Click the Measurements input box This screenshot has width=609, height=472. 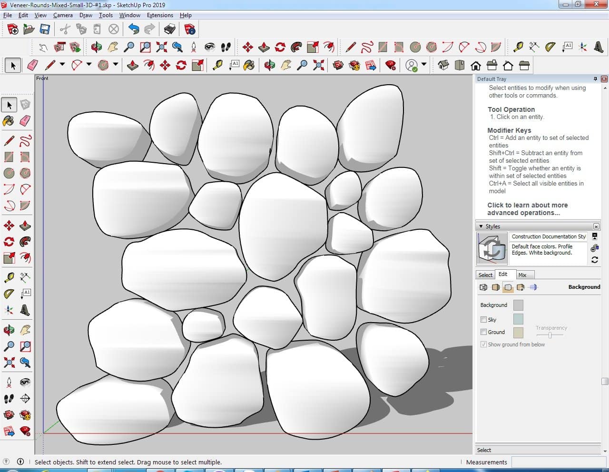point(559,462)
